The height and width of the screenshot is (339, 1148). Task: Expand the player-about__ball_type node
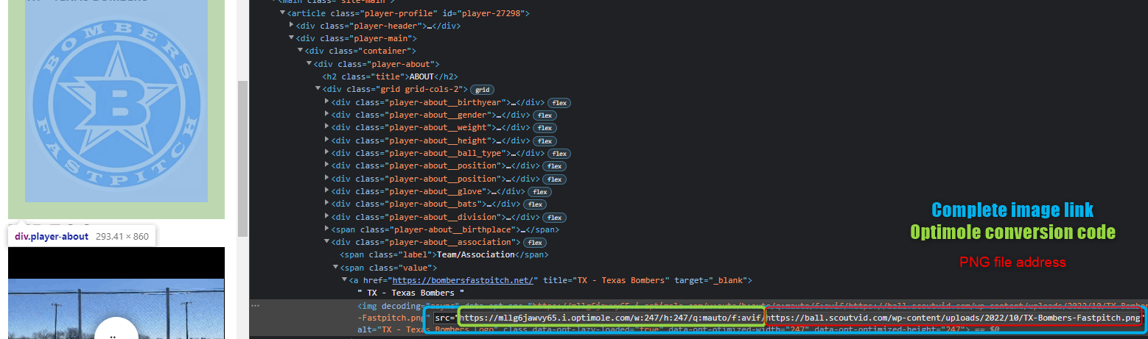tap(327, 154)
